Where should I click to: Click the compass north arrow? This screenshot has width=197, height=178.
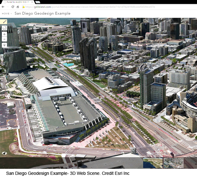coord(4,153)
